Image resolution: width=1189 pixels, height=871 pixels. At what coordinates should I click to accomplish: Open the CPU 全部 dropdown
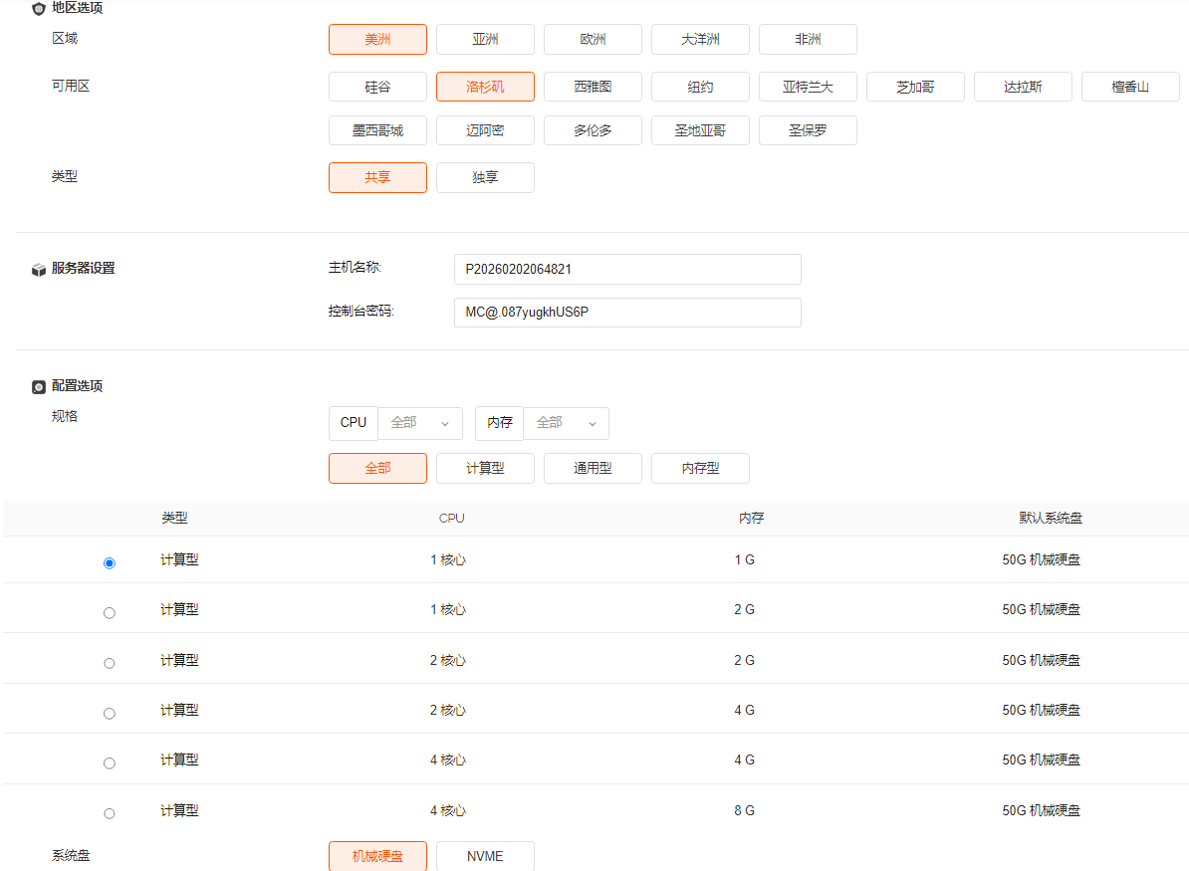pos(419,423)
